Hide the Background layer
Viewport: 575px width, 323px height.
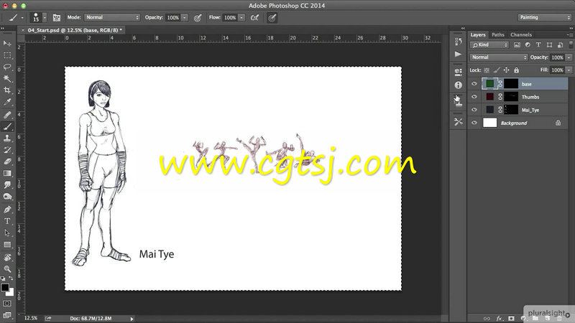pyautogui.click(x=474, y=123)
